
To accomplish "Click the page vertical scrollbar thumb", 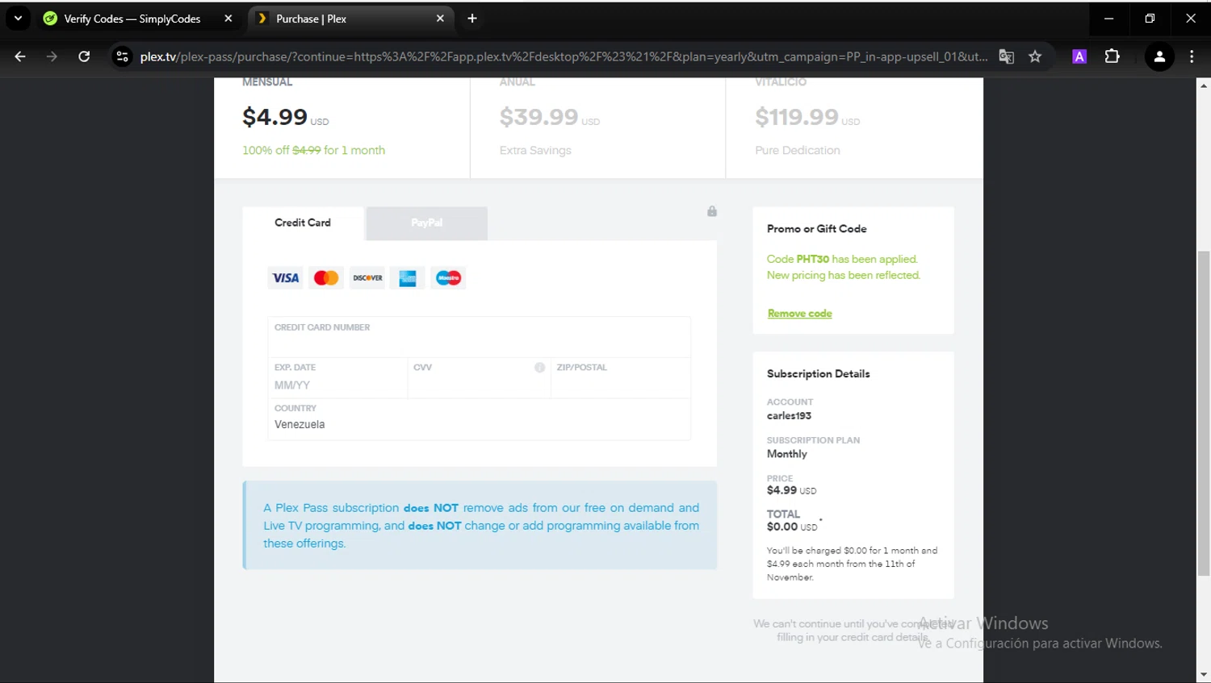I will 1204,413.
